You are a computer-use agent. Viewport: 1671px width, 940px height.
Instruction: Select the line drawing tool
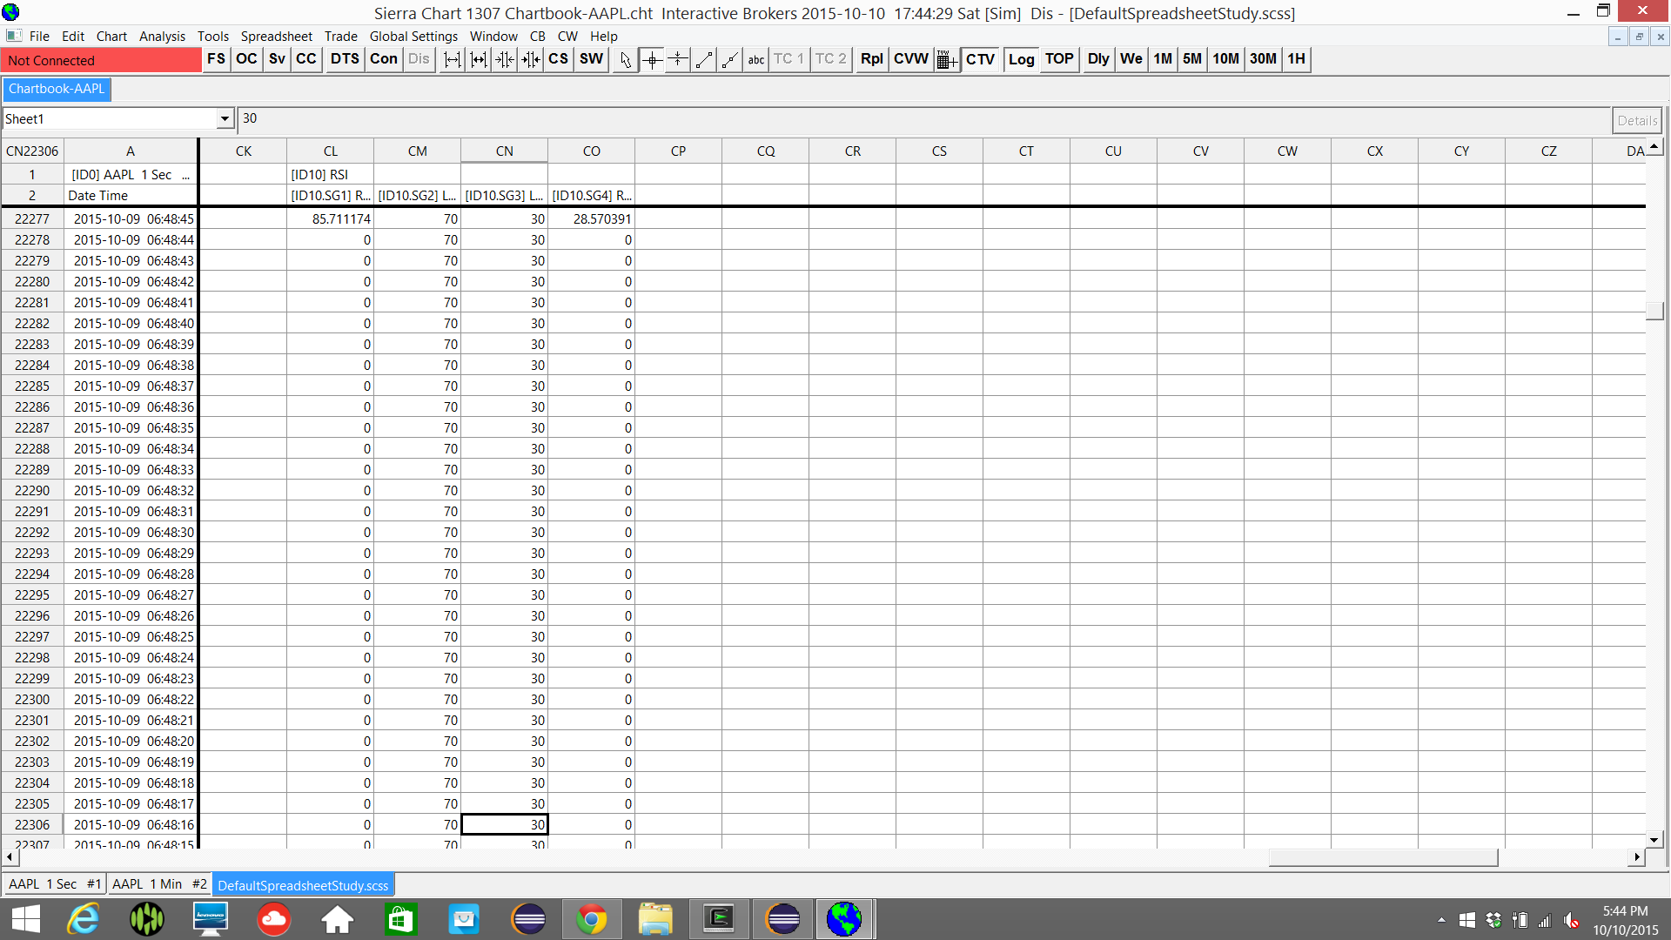coord(704,59)
